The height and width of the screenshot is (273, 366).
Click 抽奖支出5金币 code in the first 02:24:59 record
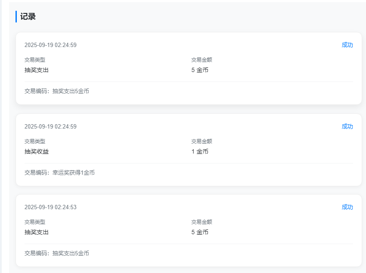coord(71,91)
